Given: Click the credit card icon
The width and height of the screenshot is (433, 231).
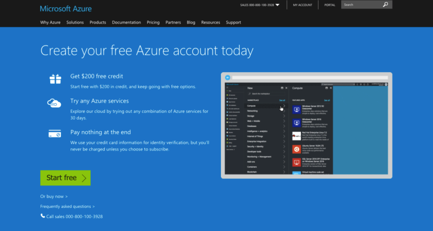Looking at the screenshot, I should click(55, 134).
